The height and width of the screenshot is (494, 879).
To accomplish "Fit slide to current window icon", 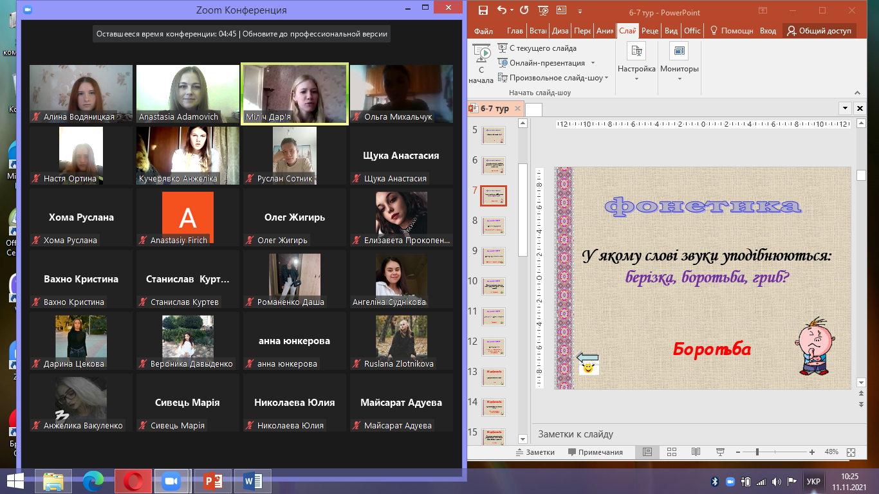I will pos(851,452).
